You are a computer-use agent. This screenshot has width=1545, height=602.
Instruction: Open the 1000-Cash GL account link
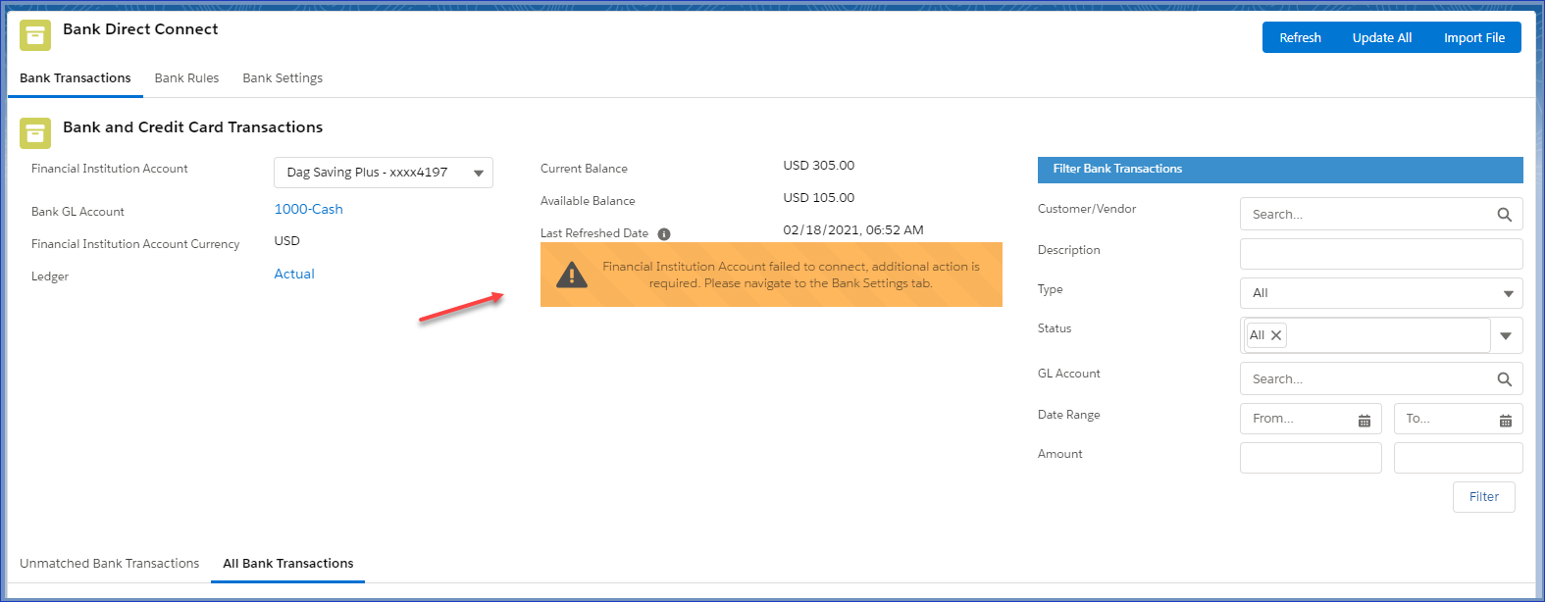point(308,209)
